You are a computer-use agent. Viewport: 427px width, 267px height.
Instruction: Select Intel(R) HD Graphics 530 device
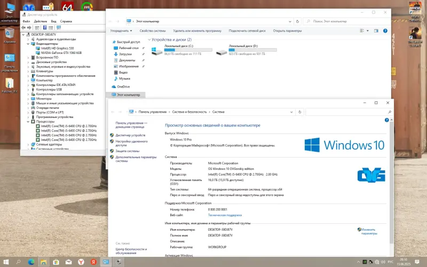(57, 48)
